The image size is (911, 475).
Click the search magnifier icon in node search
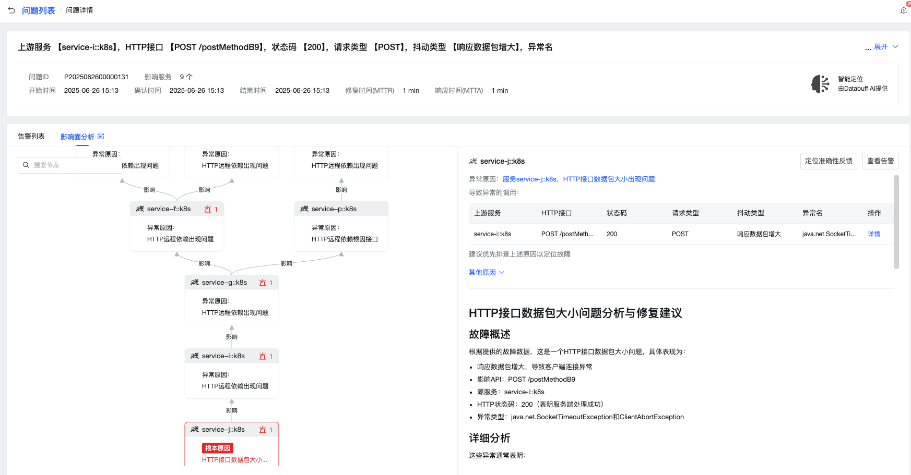[x=26, y=165]
